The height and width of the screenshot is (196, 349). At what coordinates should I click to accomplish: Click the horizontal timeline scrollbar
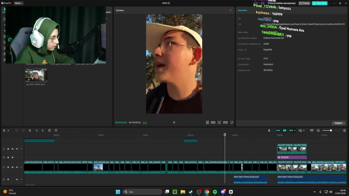[x=30, y=185]
